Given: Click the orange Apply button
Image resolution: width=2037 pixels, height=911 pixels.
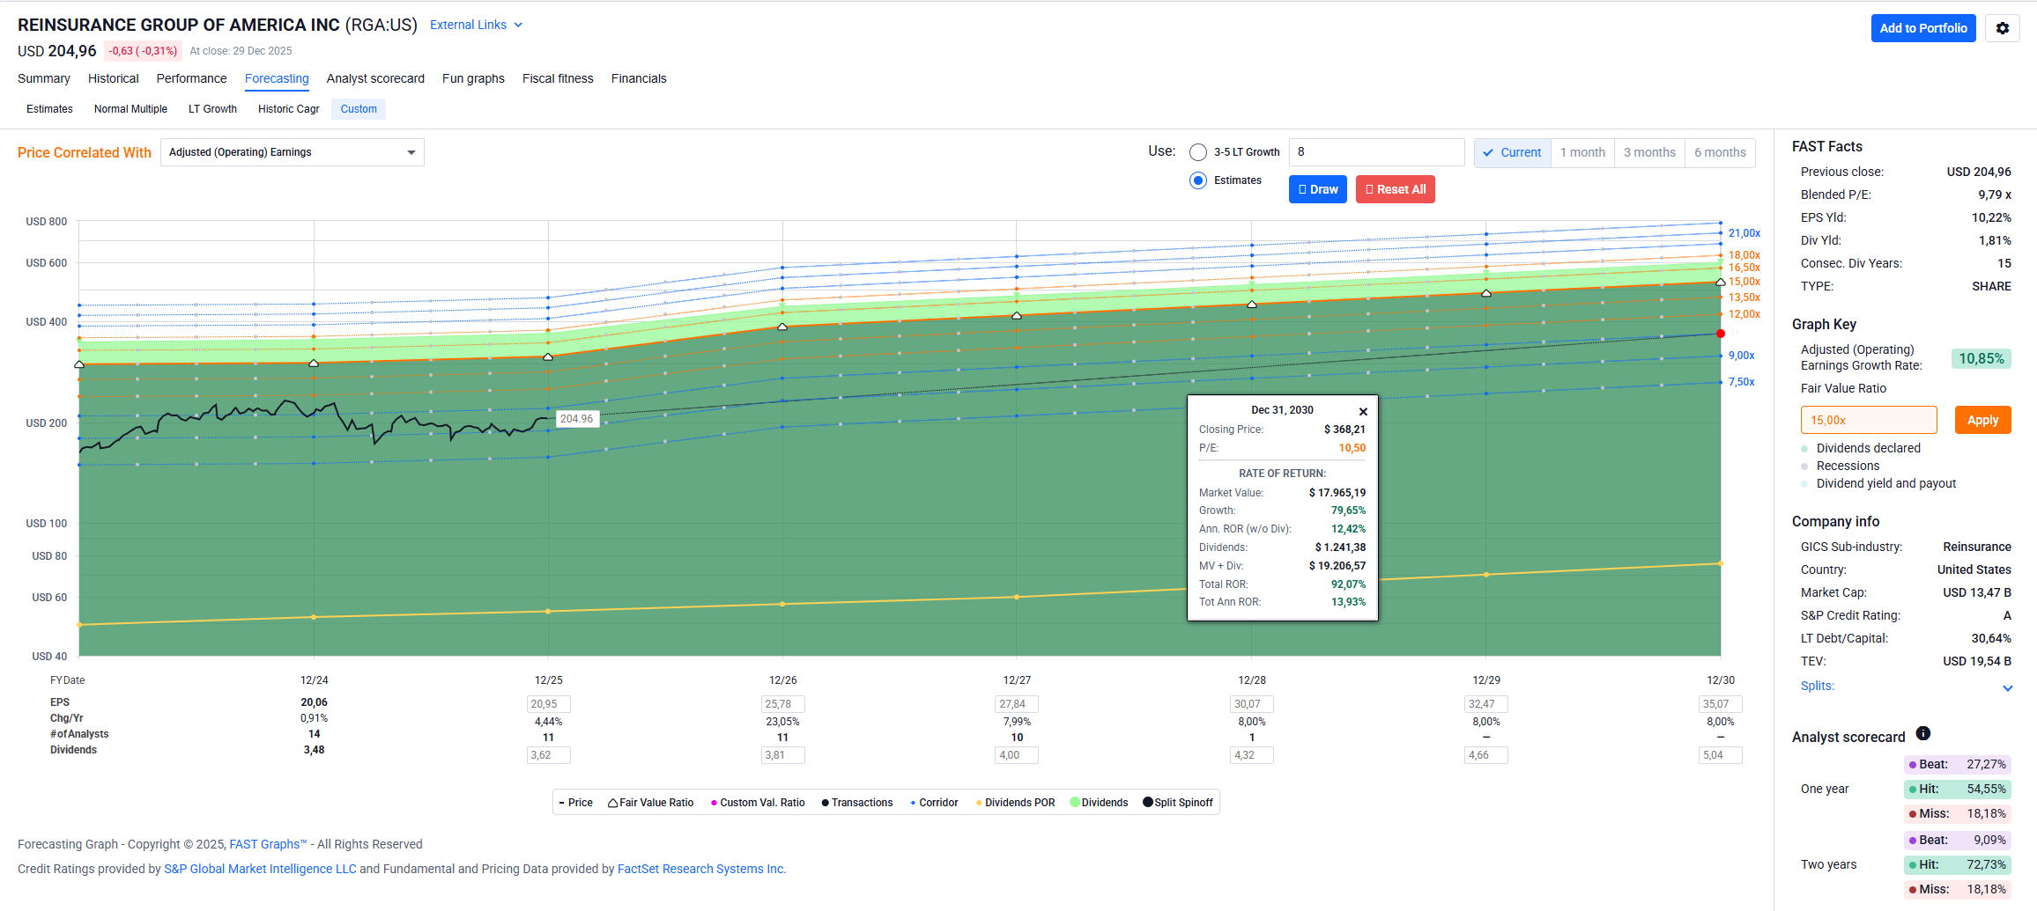Looking at the screenshot, I should point(1982,420).
